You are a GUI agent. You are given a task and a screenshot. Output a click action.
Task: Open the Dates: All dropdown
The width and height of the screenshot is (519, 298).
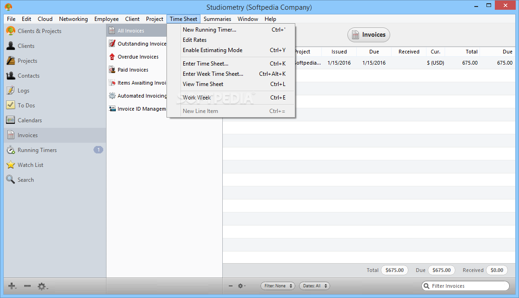[314, 286]
